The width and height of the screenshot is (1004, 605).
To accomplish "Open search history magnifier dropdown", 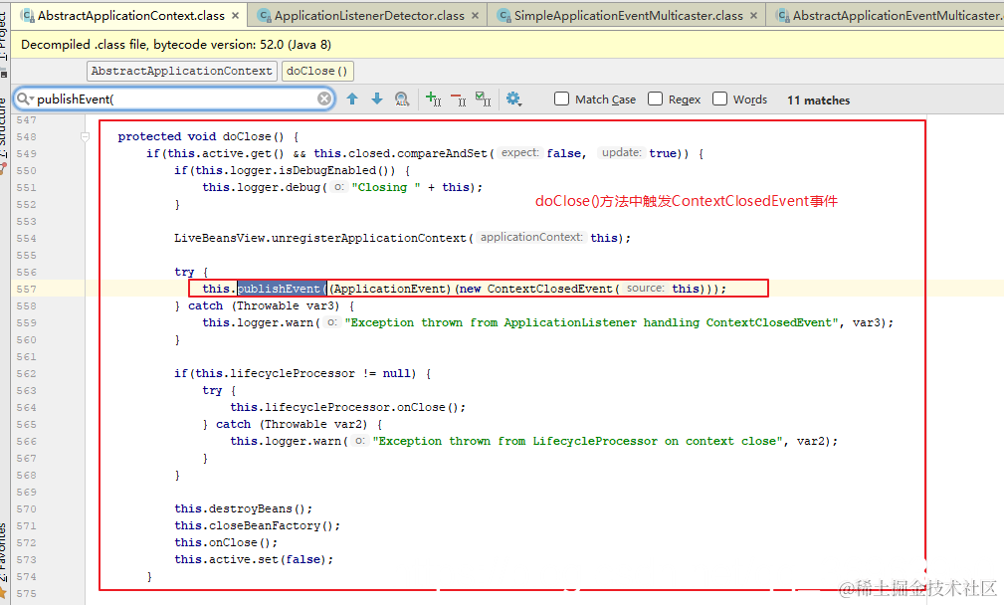I will click(x=25, y=99).
